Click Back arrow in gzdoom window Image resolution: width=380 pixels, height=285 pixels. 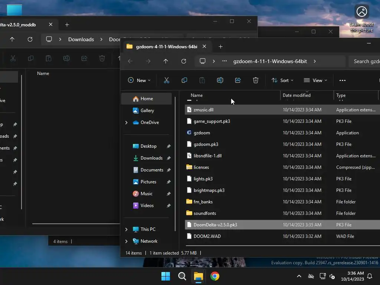coord(130,61)
